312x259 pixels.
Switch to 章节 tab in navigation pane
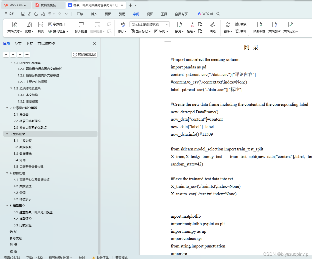18,44
